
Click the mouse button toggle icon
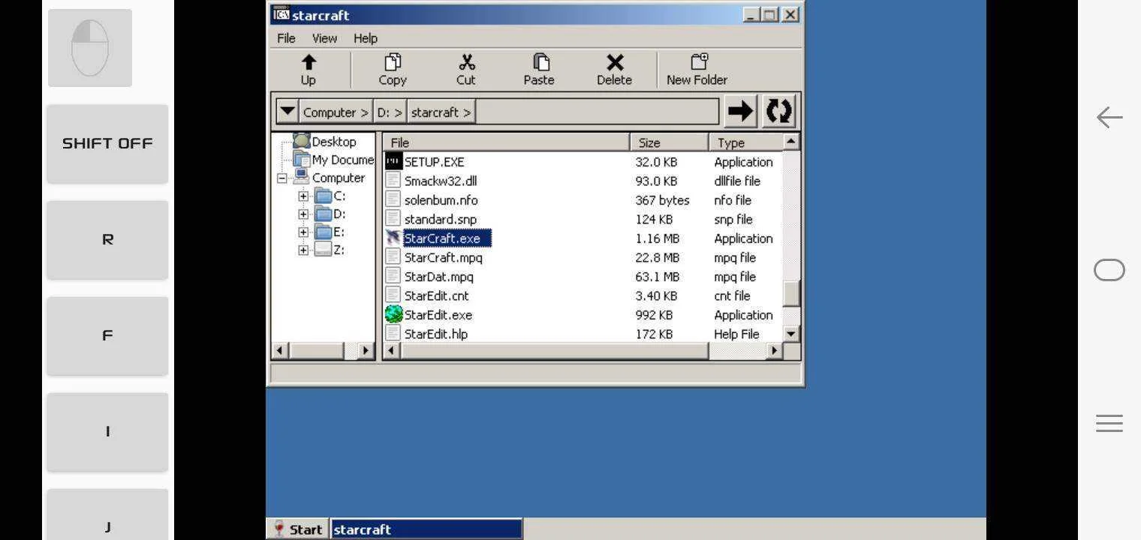pos(90,48)
